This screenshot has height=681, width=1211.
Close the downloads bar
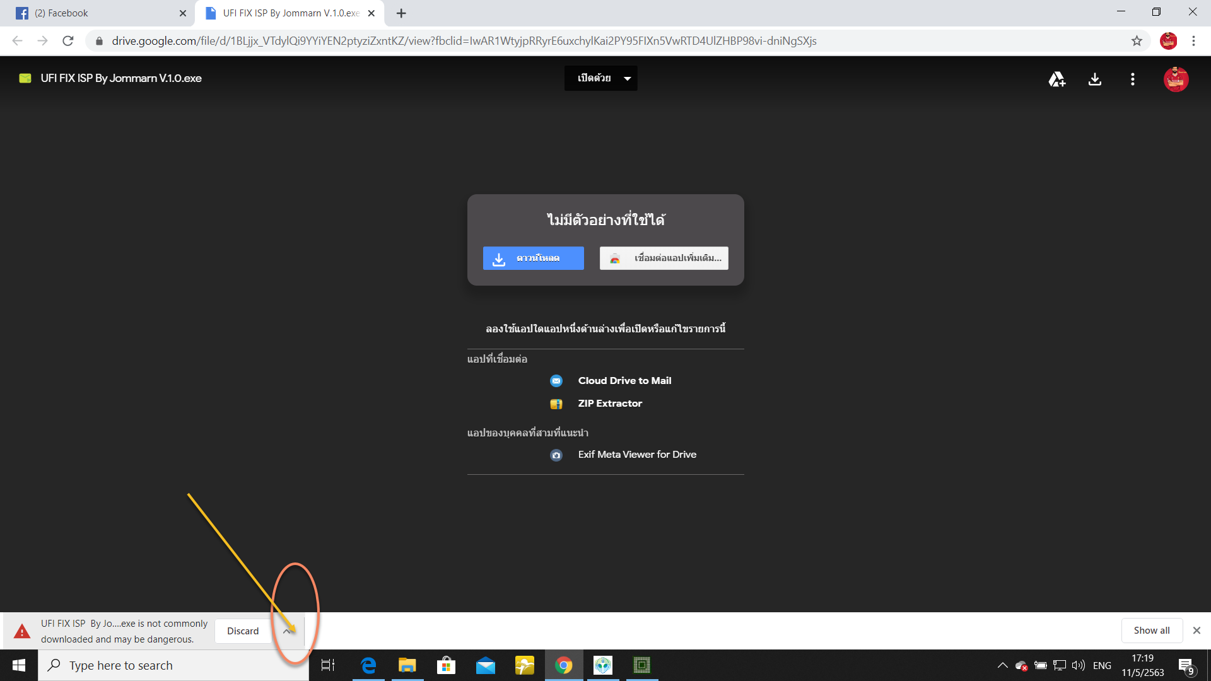pos(1196,631)
